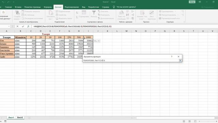Image resolution: width=218 pixels, height=123 pixels.
Task: Click ribbon display options icon in title bar
Action: pos(200,2)
